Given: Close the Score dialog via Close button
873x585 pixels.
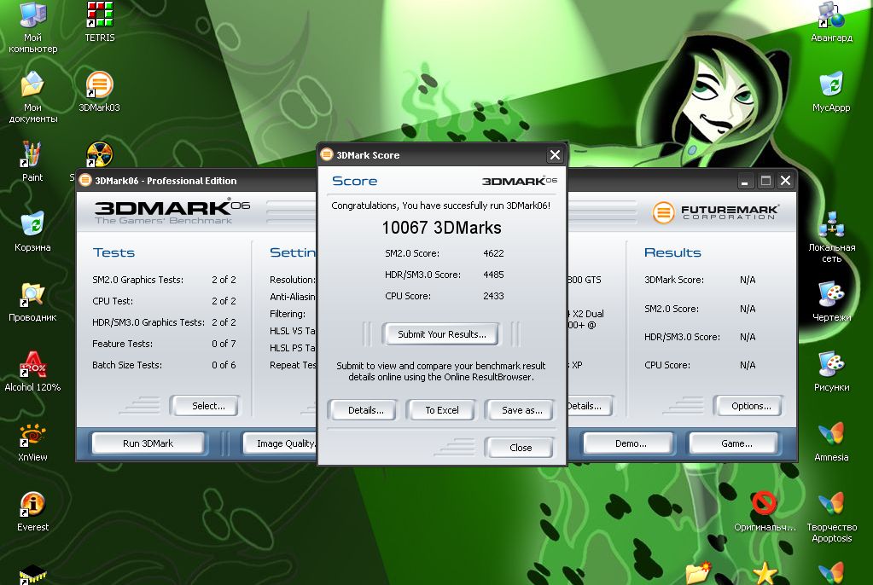Looking at the screenshot, I should click(521, 448).
